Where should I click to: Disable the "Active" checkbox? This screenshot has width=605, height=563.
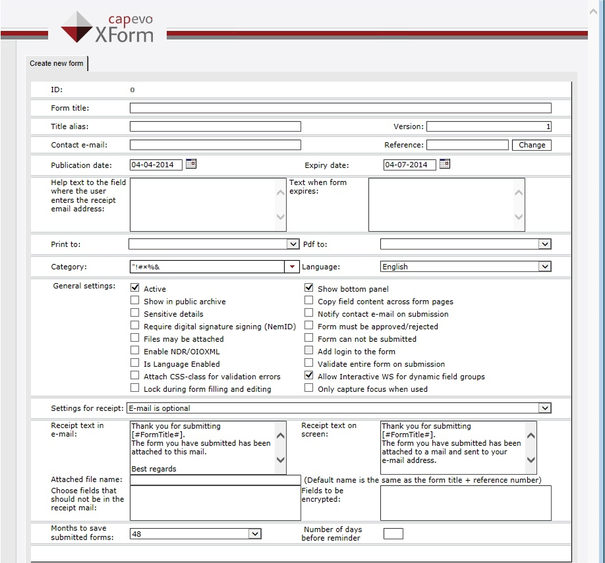coord(135,287)
